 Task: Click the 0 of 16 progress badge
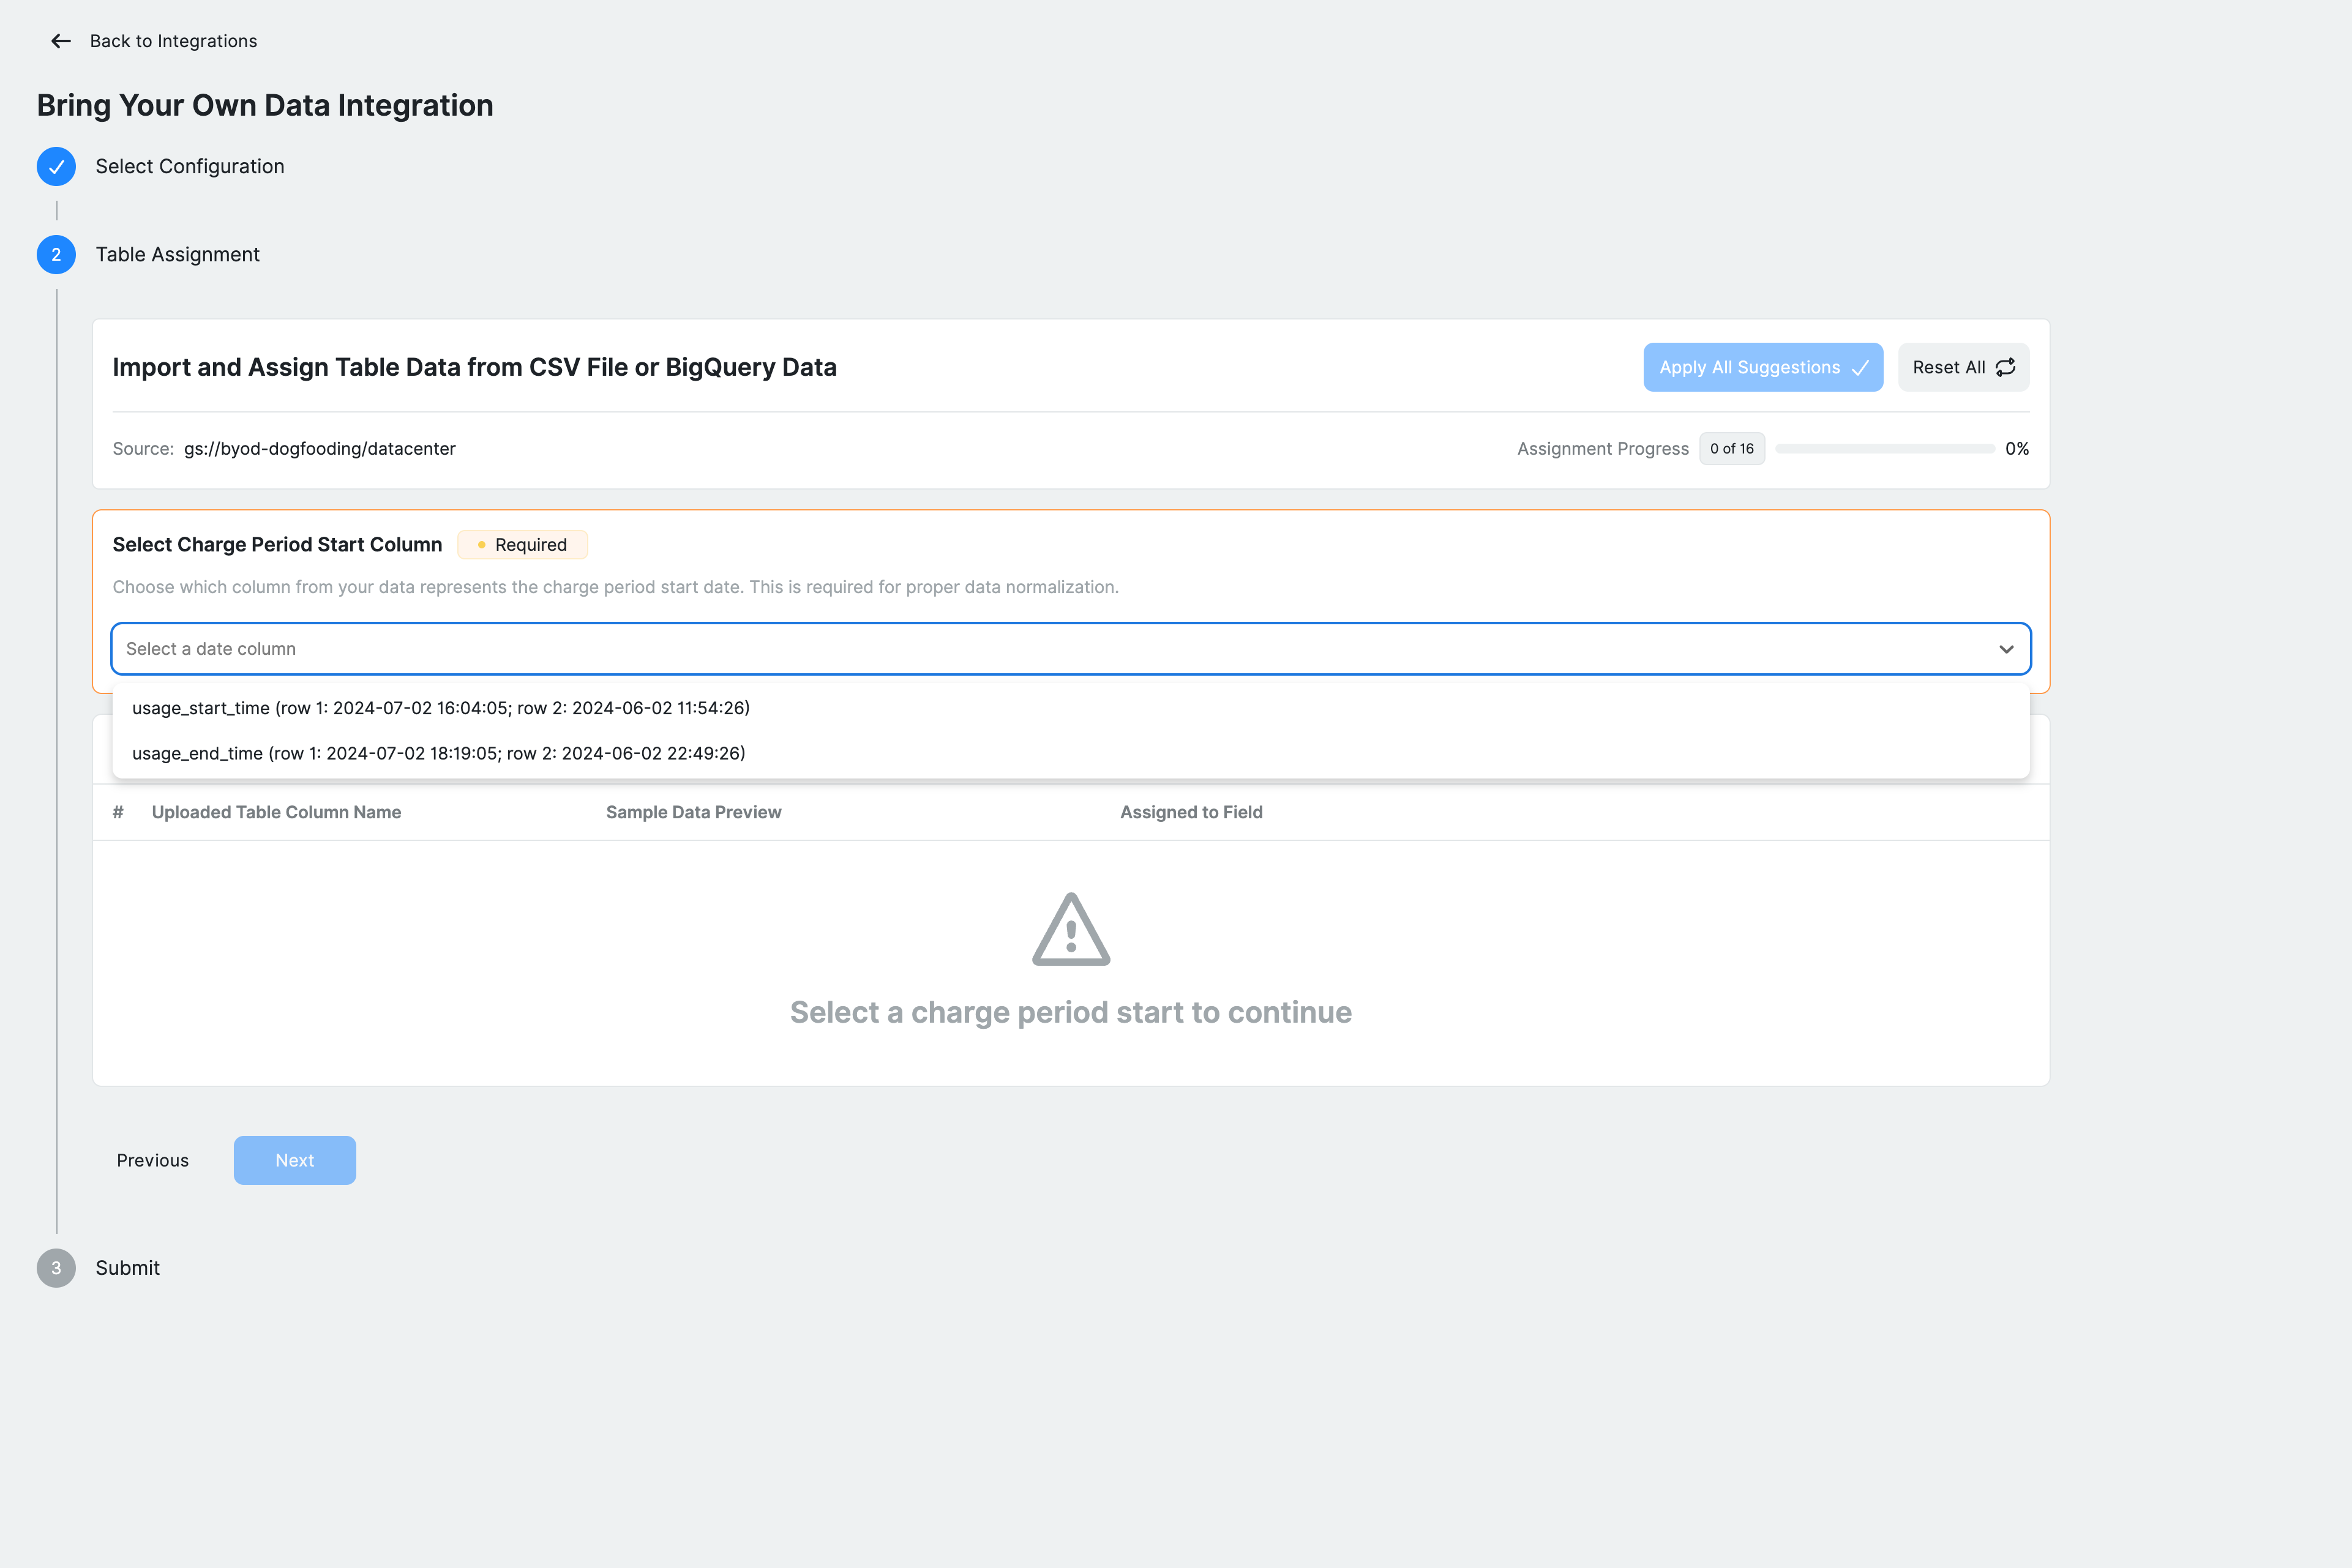pos(1731,449)
